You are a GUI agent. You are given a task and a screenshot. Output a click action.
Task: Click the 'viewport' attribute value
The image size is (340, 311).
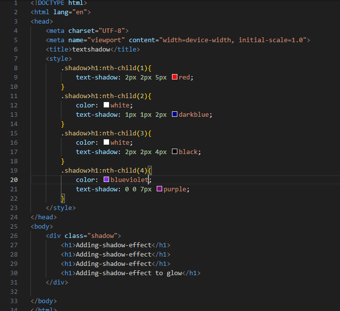[106, 40]
